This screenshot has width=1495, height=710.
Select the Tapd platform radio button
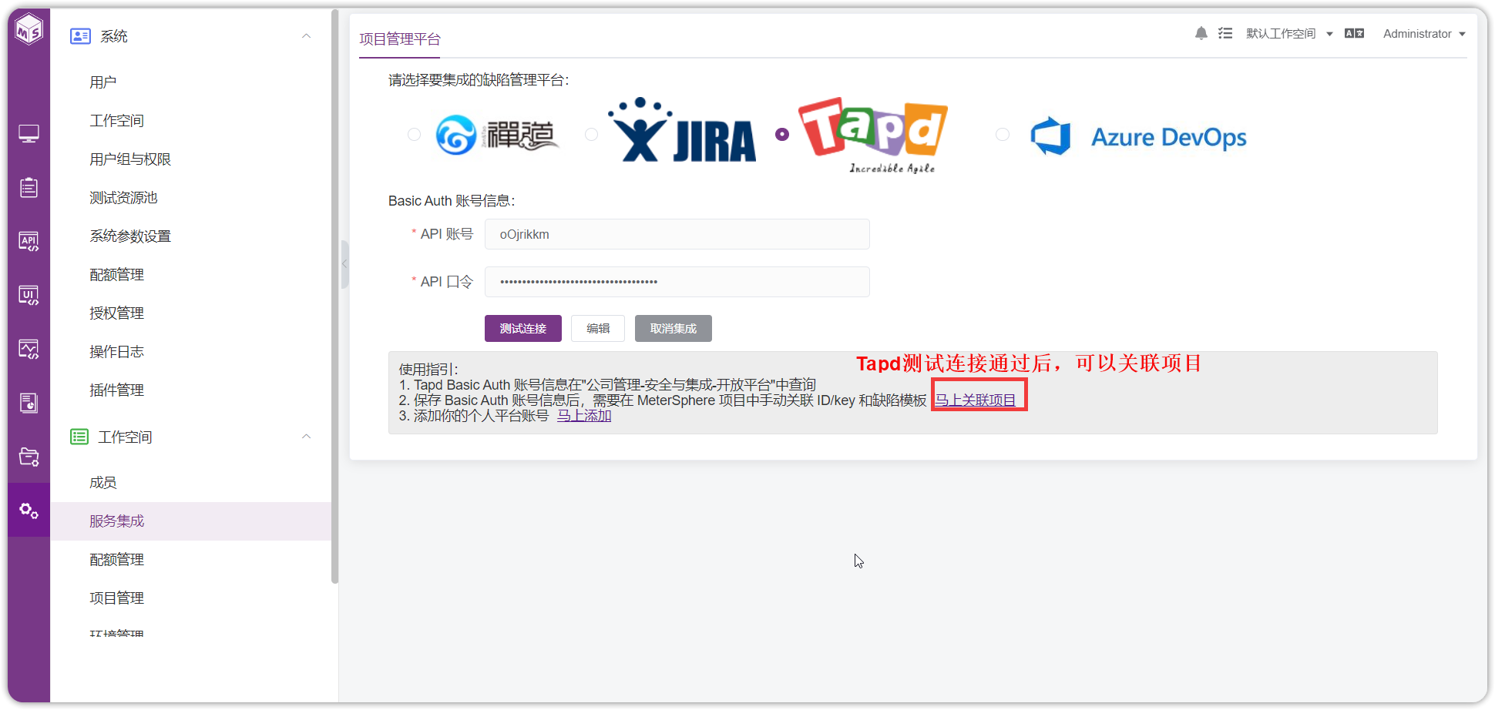click(x=782, y=134)
